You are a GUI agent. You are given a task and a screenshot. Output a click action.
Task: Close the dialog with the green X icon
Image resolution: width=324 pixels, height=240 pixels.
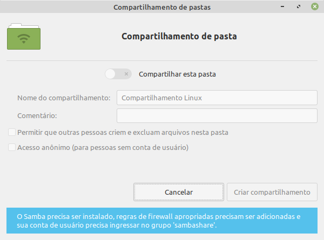315,6
